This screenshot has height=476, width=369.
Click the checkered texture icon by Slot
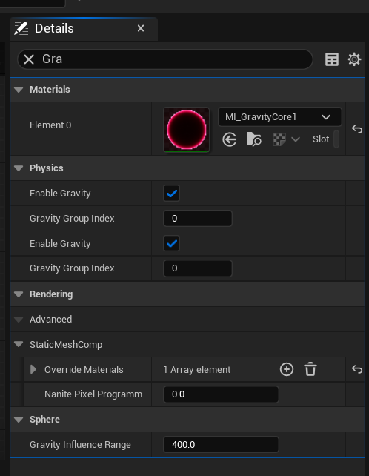pyautogui.click(x=279, y=139)
